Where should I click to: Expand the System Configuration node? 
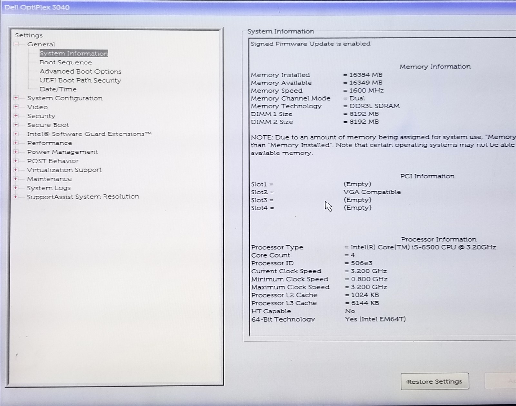[16, 98]
